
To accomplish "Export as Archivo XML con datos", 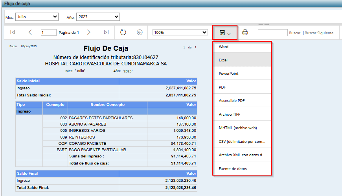I will coord(242,155).
